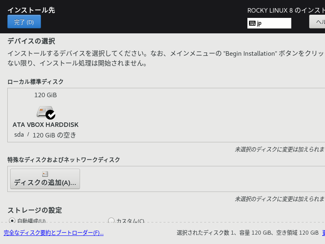325x244 pixels.
Task: Click ディスクの追加(A)... add disk button
Action: pyautogui.click(x=45, y=179)
